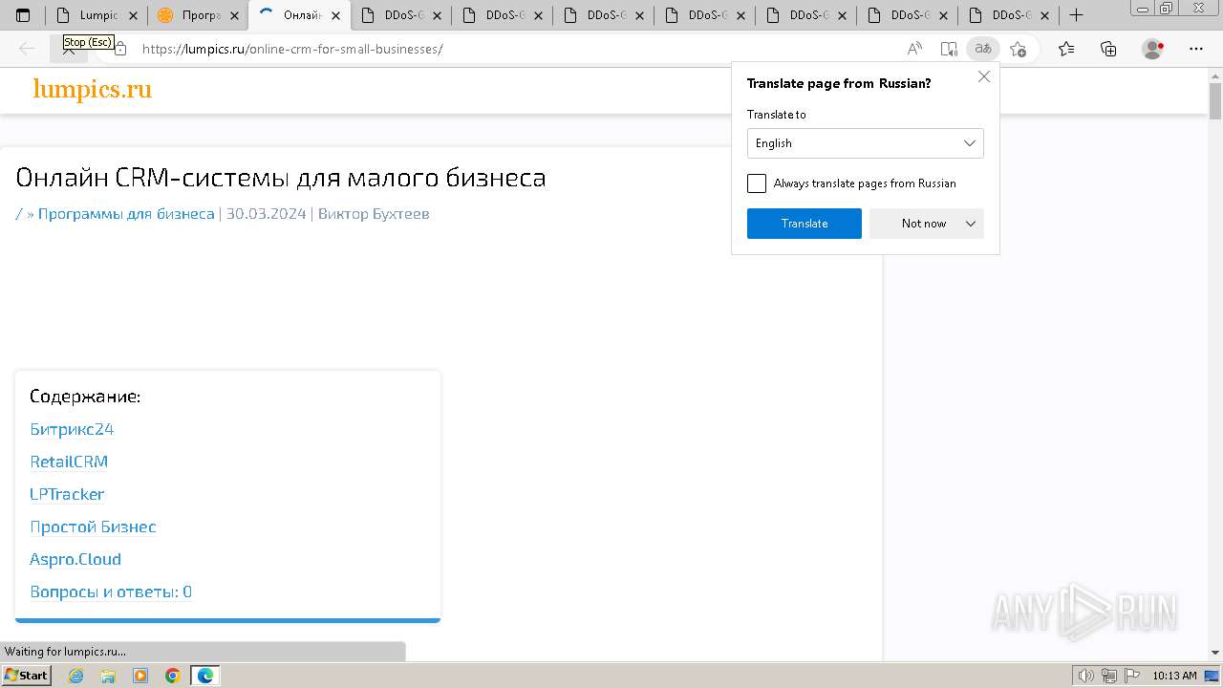Open media player from taskbar
The width and height of the screenshot is (1223, 688).
pyautogui.click(x=140, y=676)
